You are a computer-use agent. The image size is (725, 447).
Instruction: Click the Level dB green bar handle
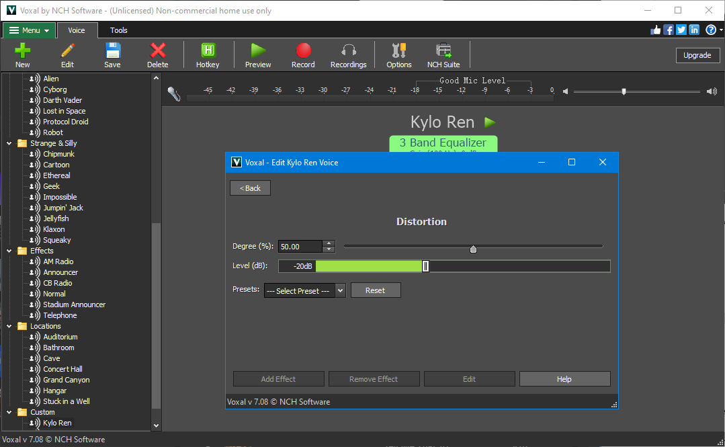(425, 266)
